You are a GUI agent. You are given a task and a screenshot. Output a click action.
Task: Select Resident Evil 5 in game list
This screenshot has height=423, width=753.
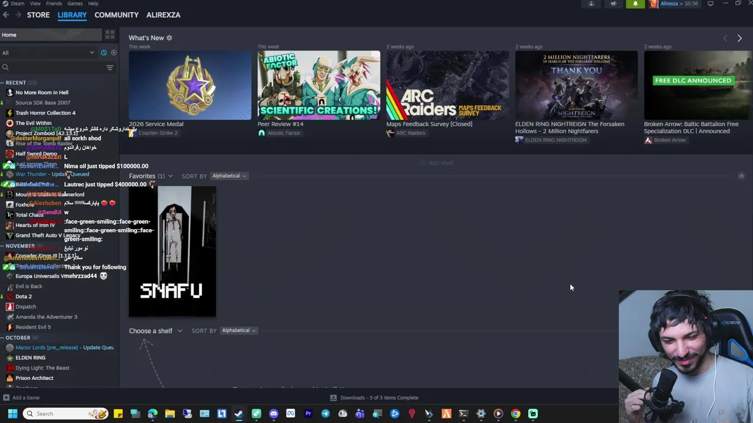[x=33, y=327]
